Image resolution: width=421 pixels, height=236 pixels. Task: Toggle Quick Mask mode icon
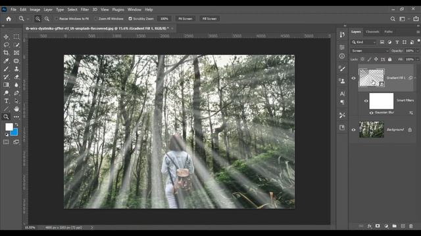[6, 142]
